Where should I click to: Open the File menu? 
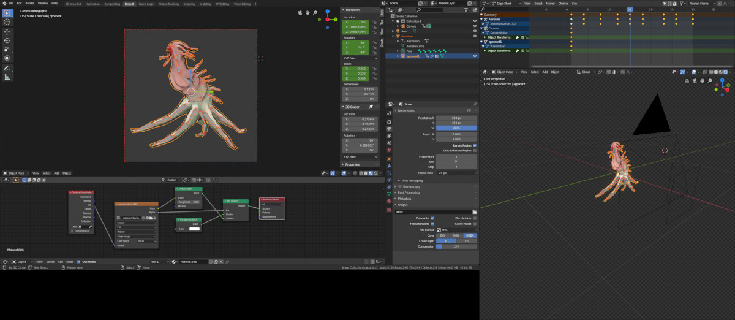(11, 3)
